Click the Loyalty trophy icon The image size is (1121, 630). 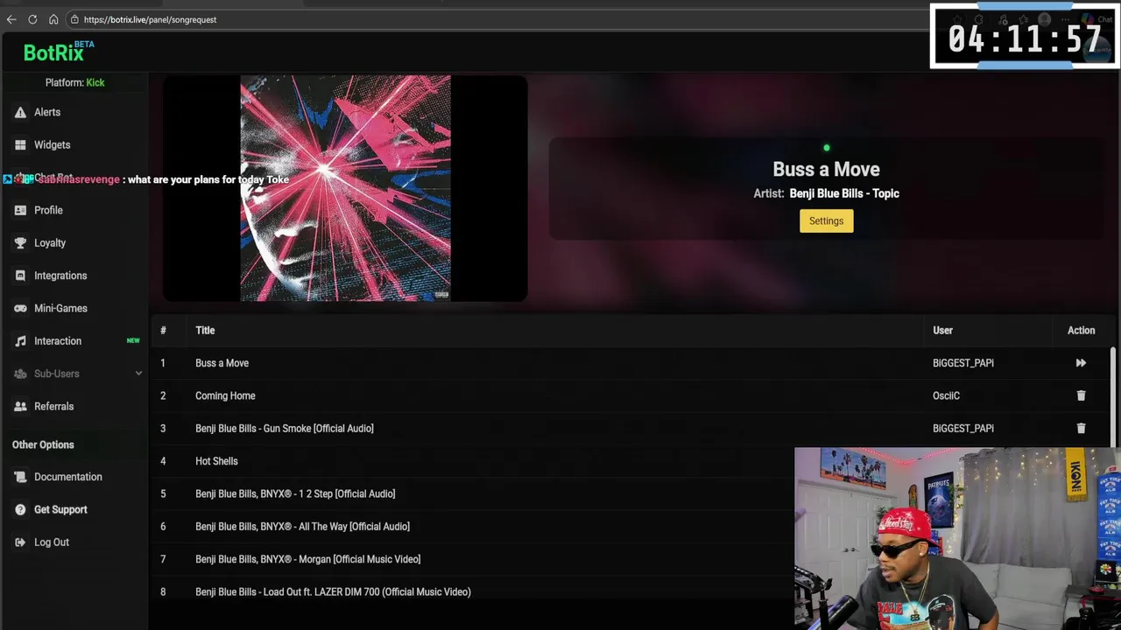point(20,243)
